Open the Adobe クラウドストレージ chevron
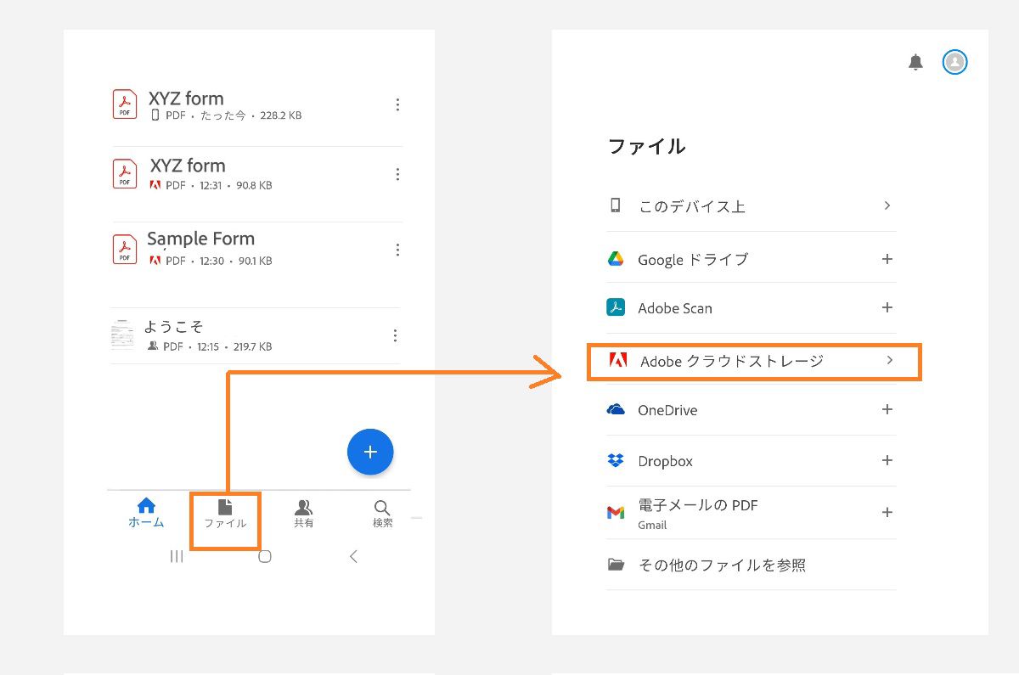Screen dimensions: 1019x675 tap(890, 360)
